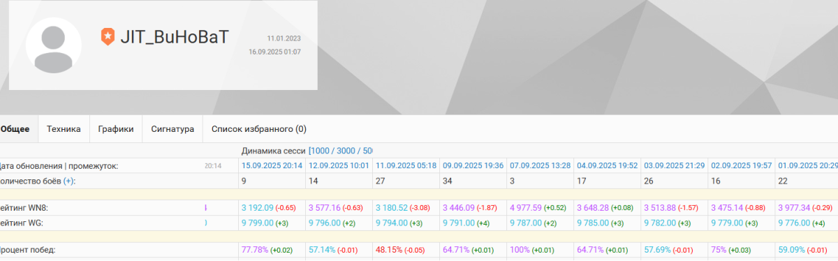Click last update time 16.09.2025 01:07
Image resolution: width=838 pixels, height=261 pixels.
point(274,52)
